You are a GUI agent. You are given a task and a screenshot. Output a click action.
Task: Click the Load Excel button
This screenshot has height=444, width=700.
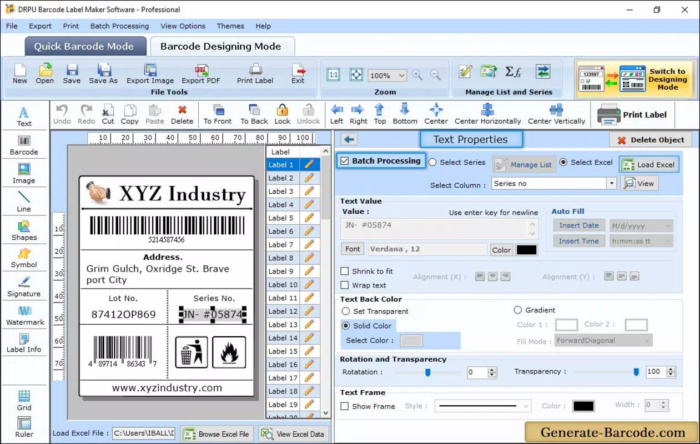point(649,164)
